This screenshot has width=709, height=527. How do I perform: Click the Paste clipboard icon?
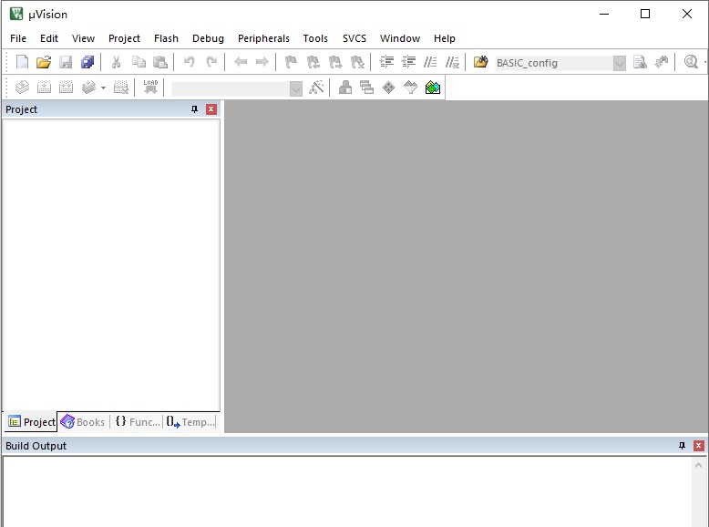point(160,62)
